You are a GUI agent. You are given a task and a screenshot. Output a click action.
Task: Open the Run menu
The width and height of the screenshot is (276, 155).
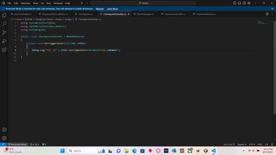(49, 3)
